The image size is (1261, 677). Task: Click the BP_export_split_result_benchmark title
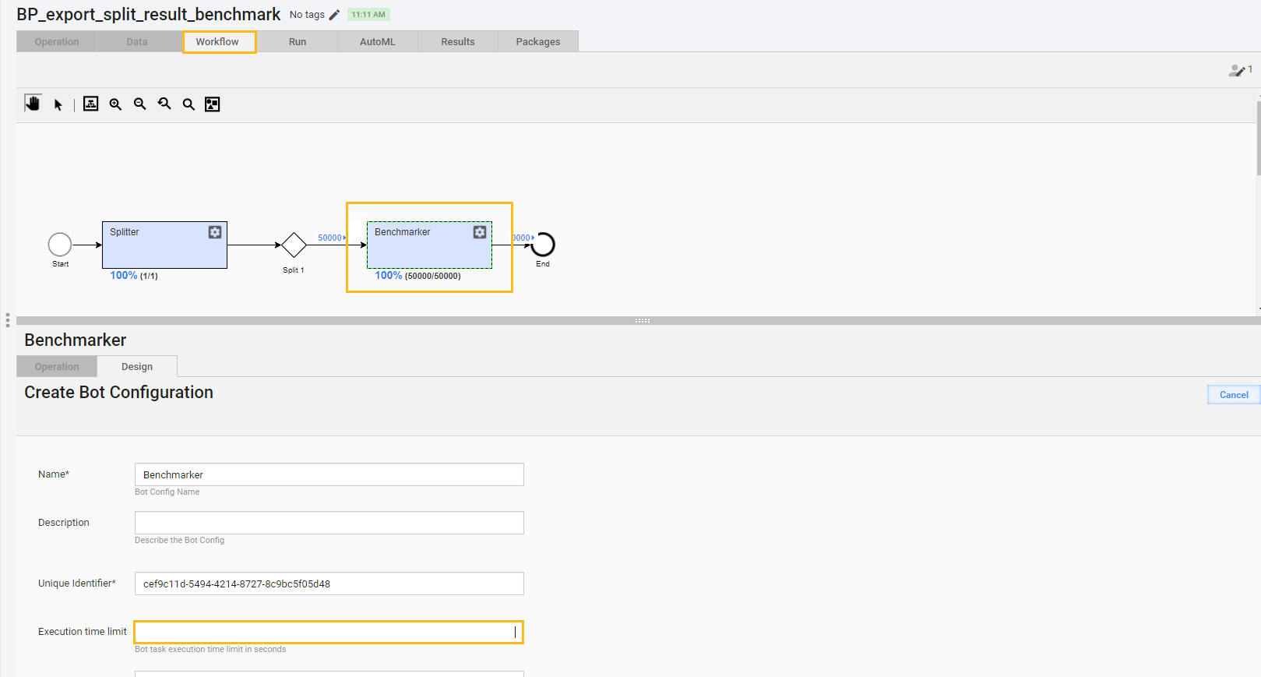pos(148,15)
